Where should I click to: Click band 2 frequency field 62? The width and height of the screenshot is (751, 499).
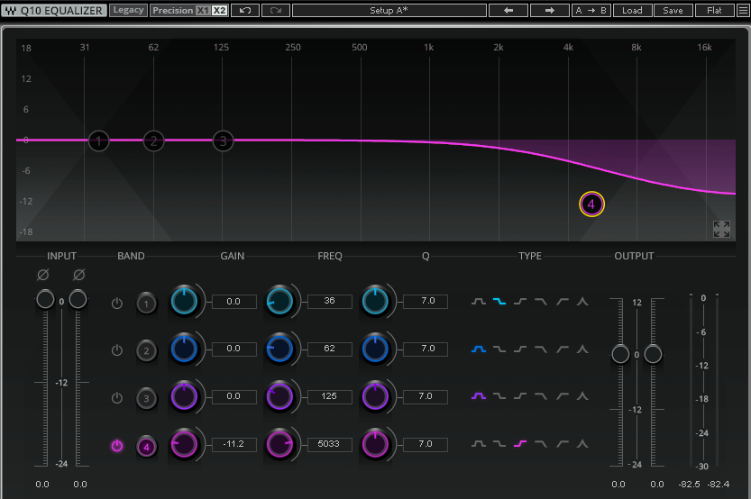pyautogui.click(x=330, y=349)
